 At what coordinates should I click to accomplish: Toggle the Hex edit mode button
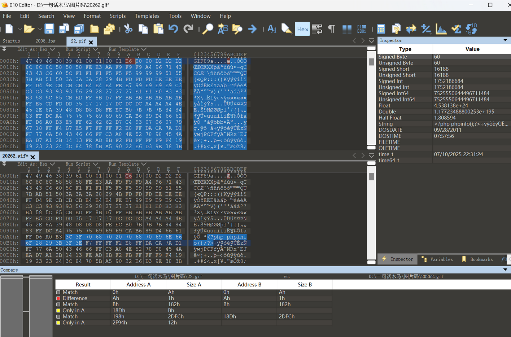[302, 29]
